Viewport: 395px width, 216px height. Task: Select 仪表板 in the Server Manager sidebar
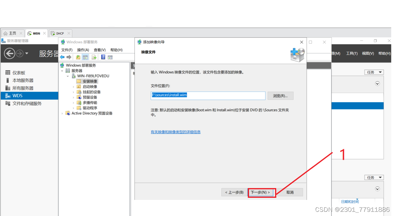[16, 72]
